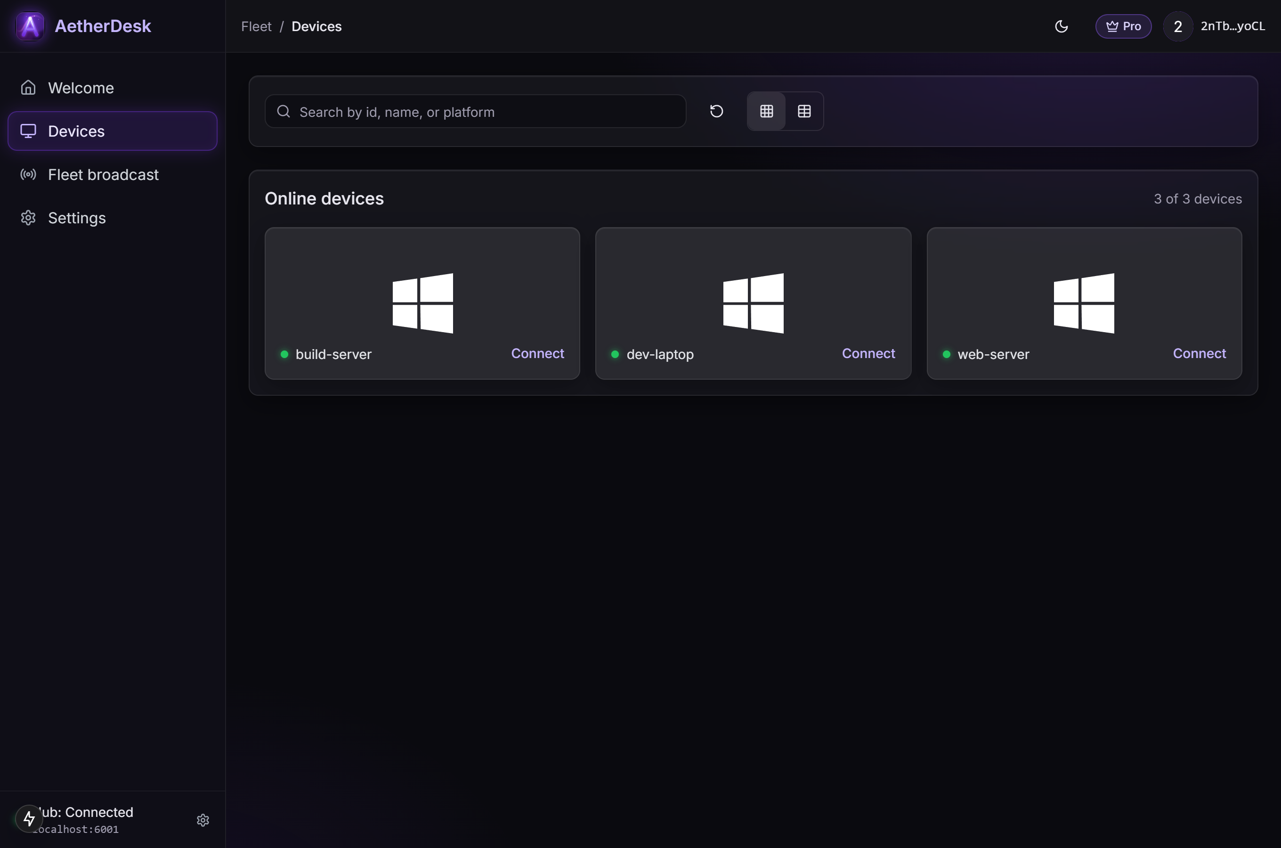Click the build-server Windows logo
1281x848 pixels.
pyautogui.click(x=422, y=303)
